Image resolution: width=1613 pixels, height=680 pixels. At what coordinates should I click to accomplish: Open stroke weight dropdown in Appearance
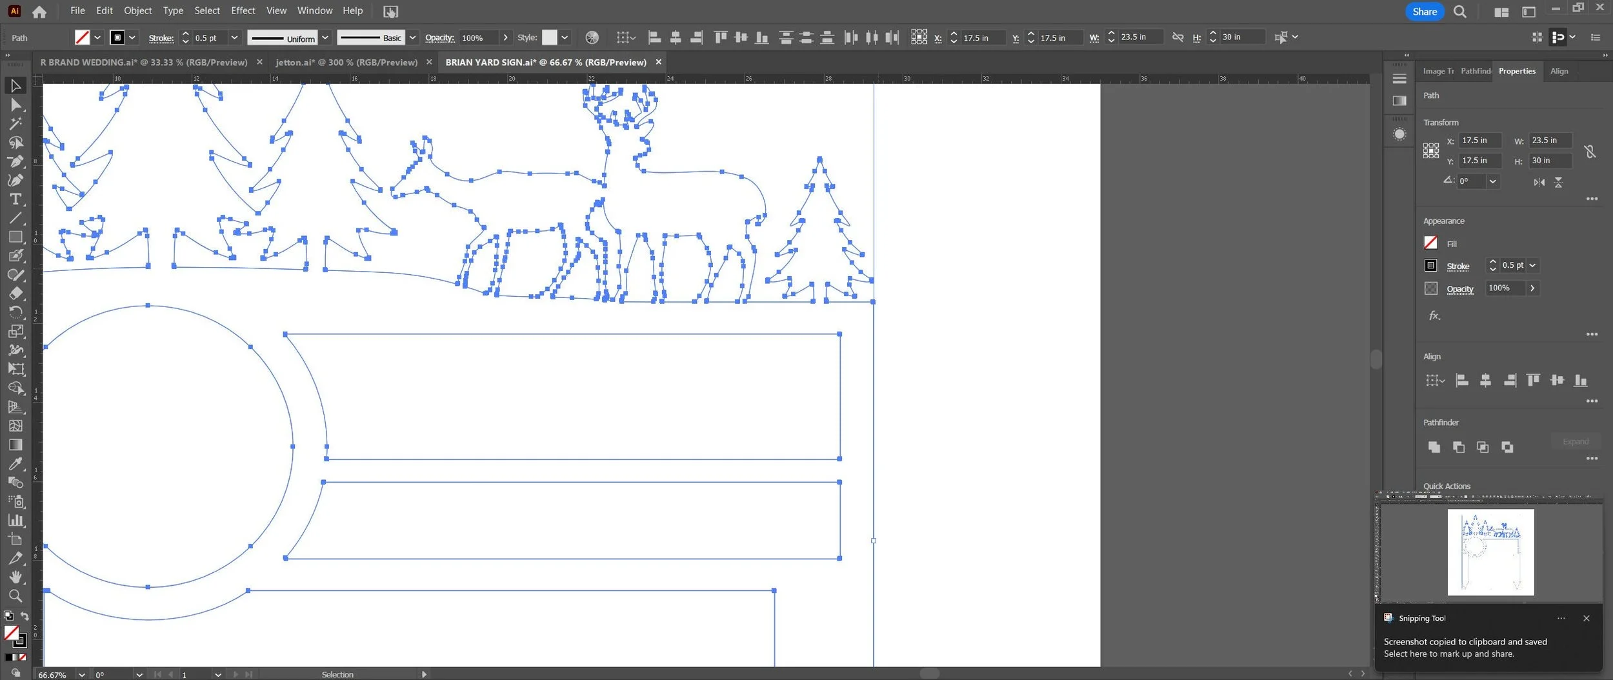click(x=1532, y=265)
